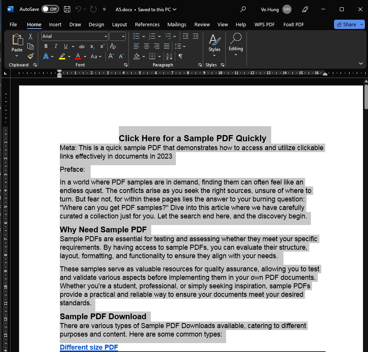
Task: Sort the selection A to Z
Action: [169, 56]
